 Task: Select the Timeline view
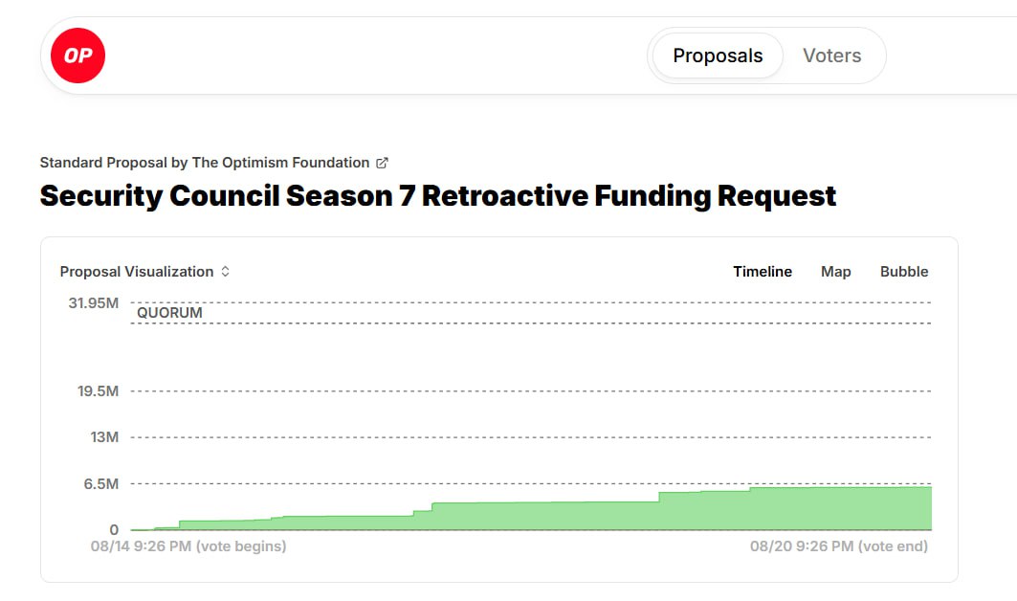pos(763,271)
